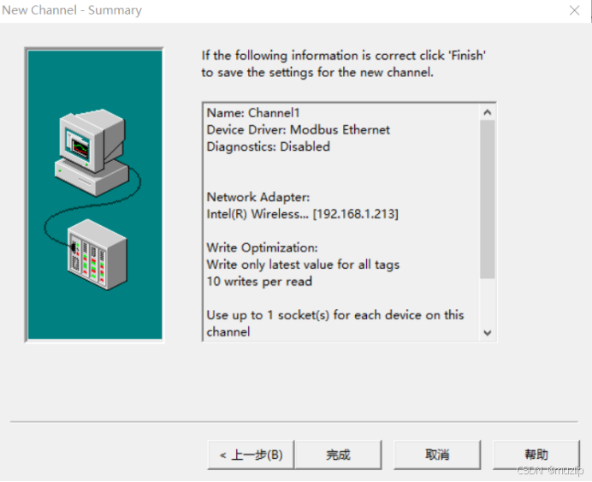Click the 'If the following information is correct' instruction
This screenshot has height=482, width=592.
coord(343,64)
